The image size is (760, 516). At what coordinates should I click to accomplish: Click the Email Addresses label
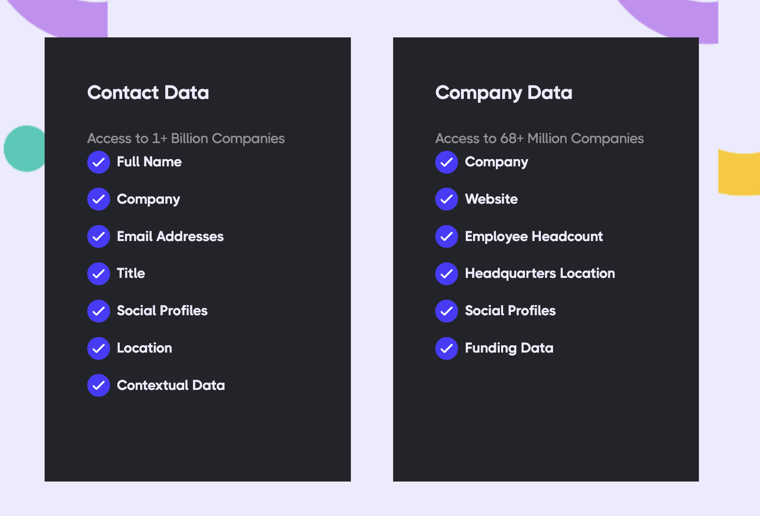(x=170, y=237)
